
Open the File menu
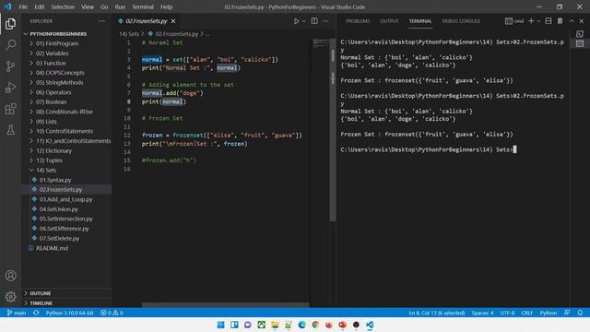[x=23, y=6]
